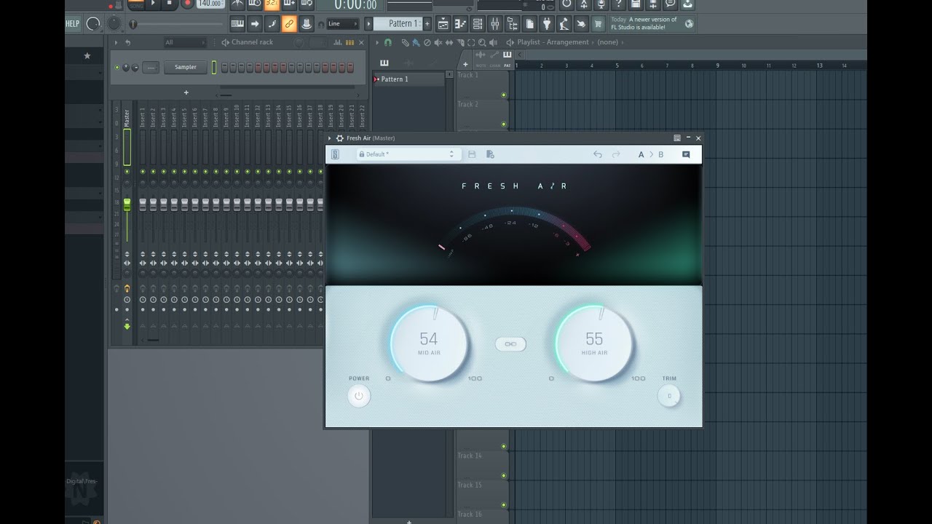Select the playlist mute tool
The width and height of the screenshot is (932, 524).
click(438, 42)
